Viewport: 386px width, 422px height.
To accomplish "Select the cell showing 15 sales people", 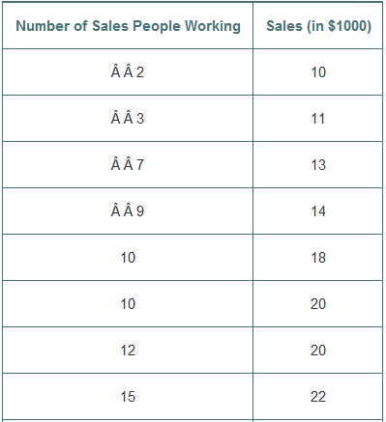I will (x=128, y=397).
